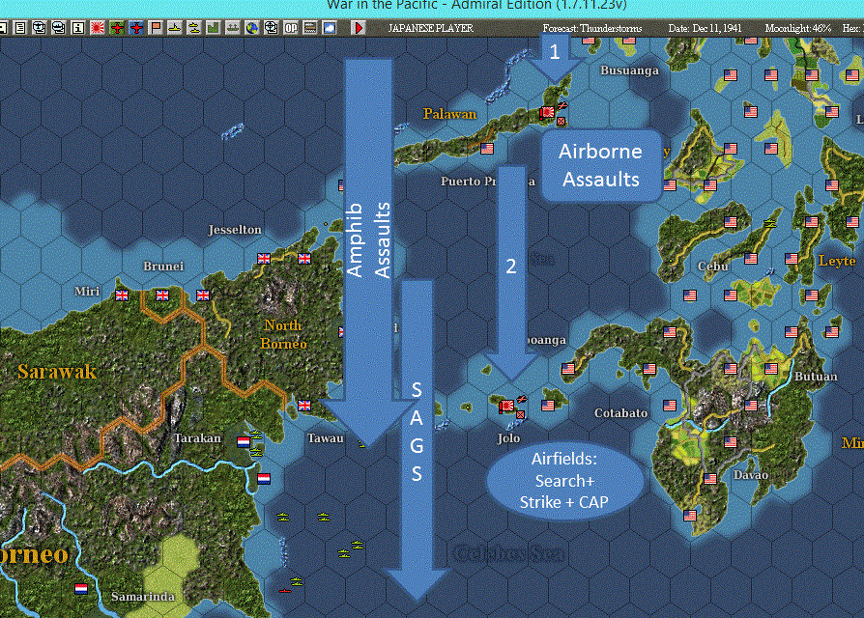This screenshot has height=618, width=864.
Task: Click the grey masted ship toolbar icon
Action: 233,27
